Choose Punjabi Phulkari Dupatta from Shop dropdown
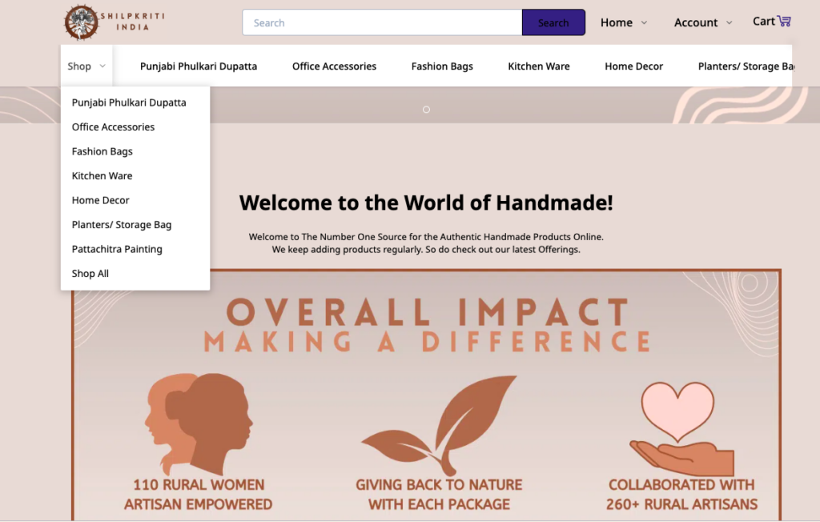 [x=129, y=102]
